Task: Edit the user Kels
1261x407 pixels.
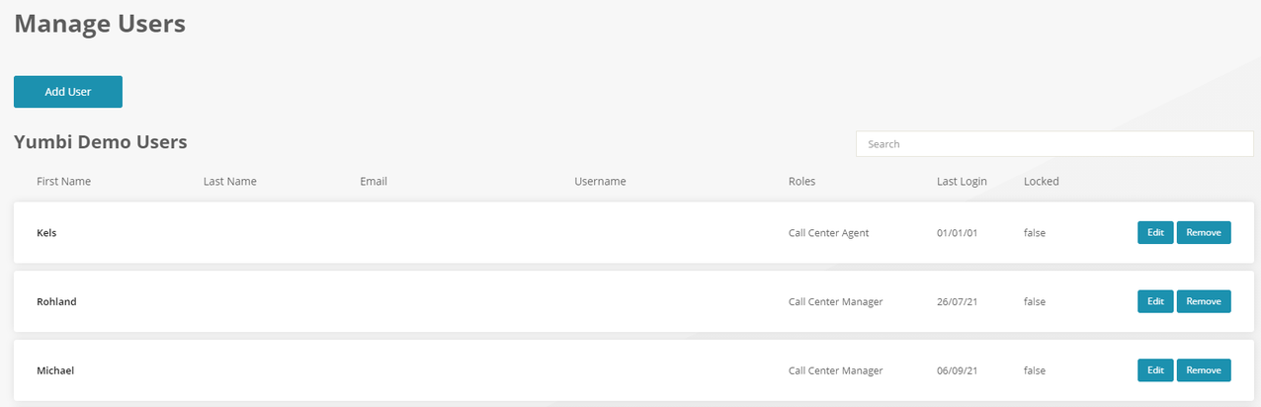Action: (1155, 233)
